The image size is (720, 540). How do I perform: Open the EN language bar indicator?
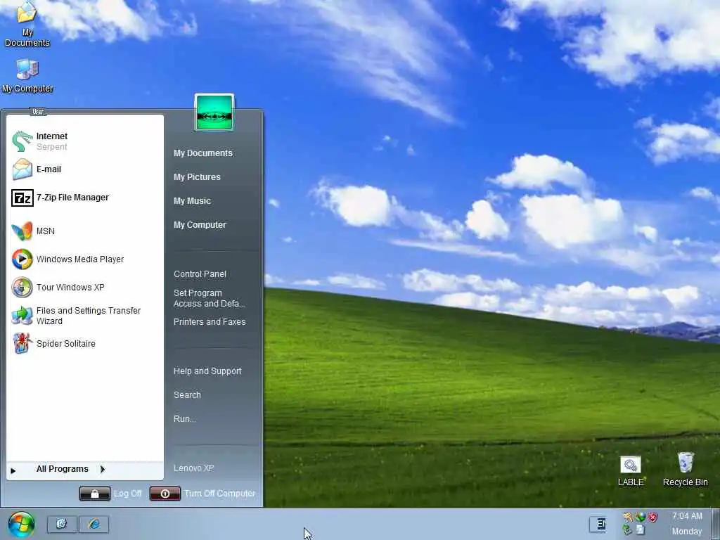600,524
